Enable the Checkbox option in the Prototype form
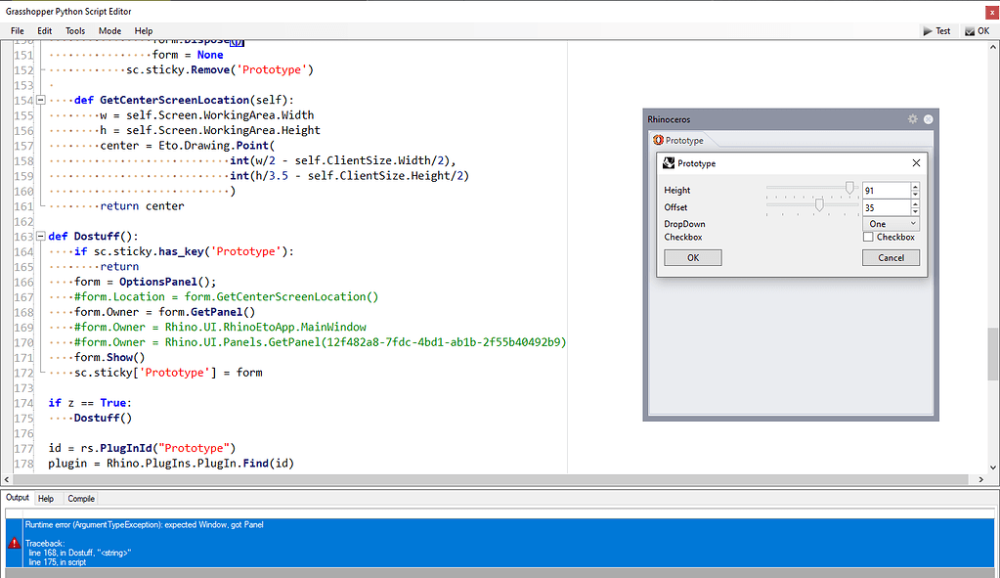The image size is (1000, 578). tap(869, 237)
